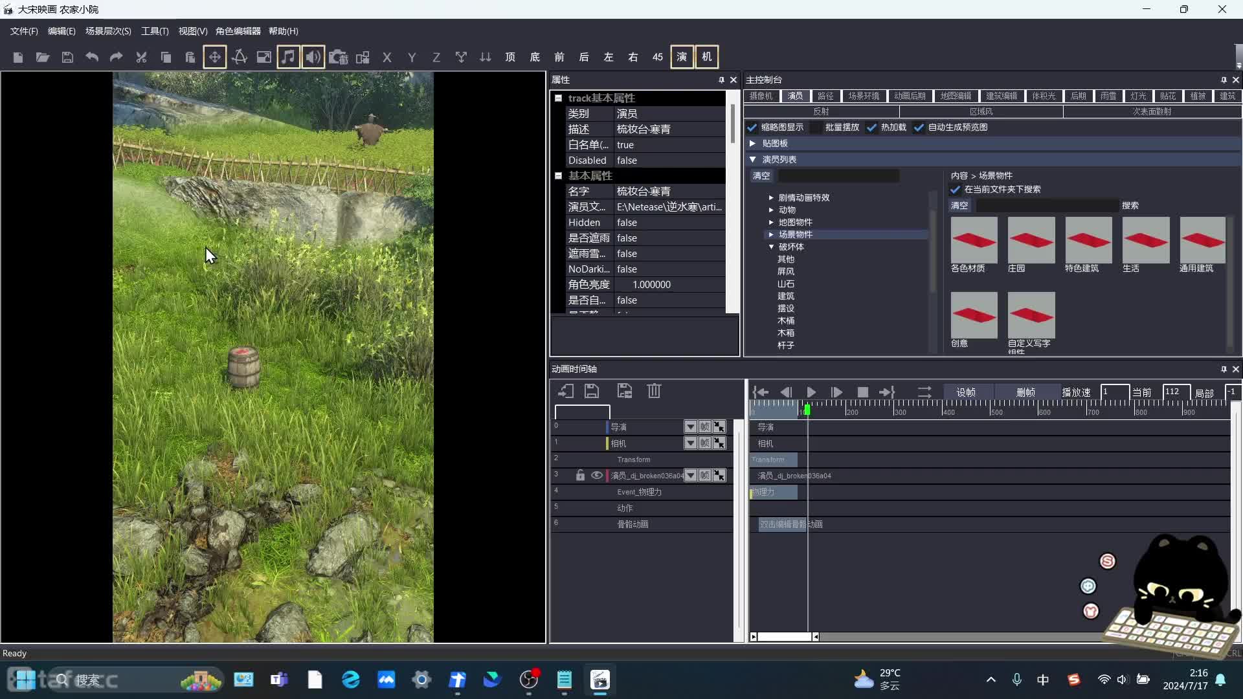
Task: Expand the 动物 tree node
Action: (x=771, y=210)
